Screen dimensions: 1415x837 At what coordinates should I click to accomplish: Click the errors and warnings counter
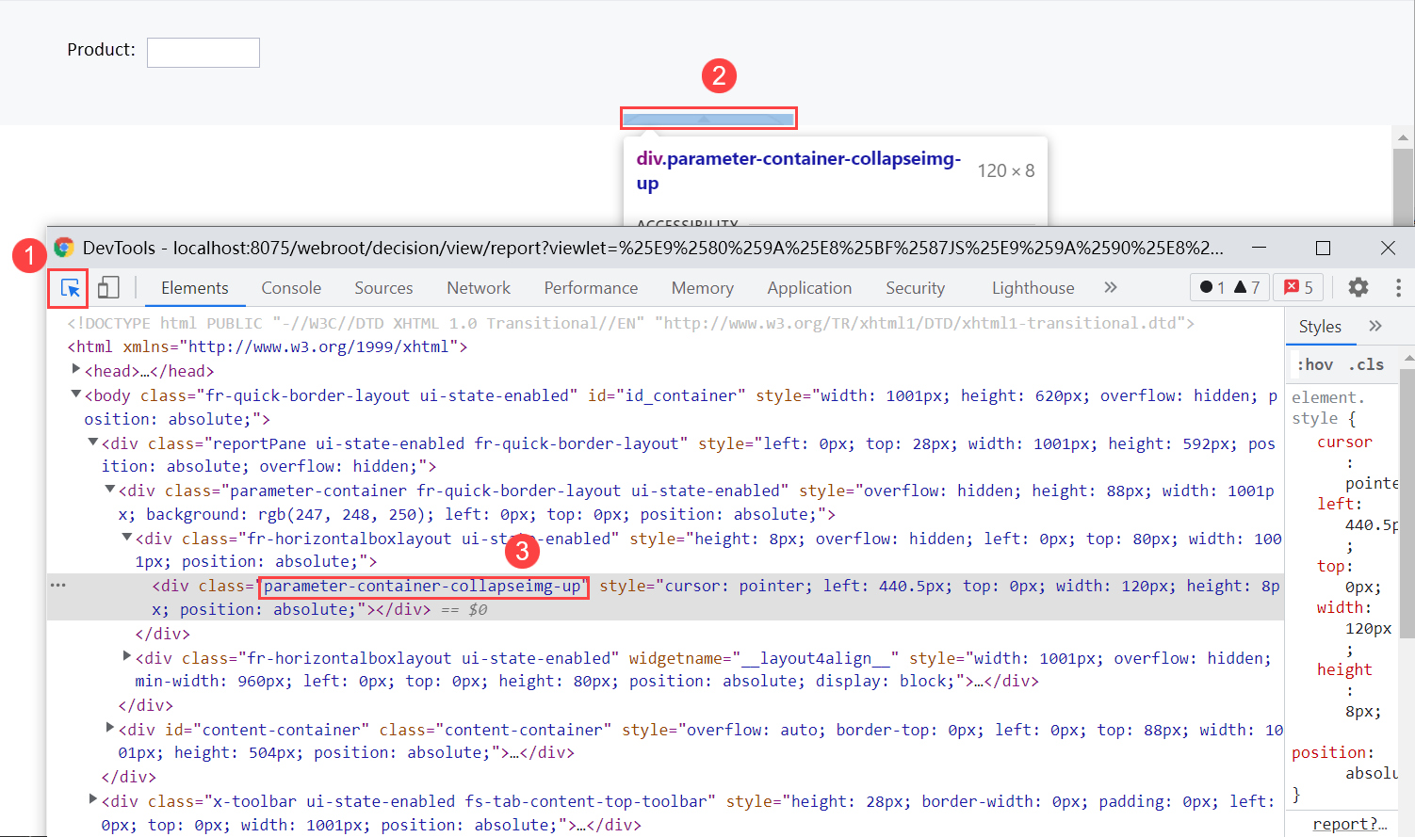(1229, 287)
